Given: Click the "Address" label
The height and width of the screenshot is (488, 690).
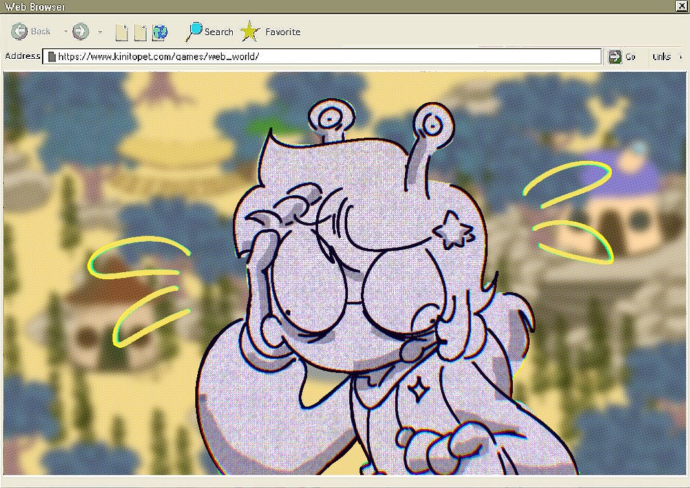Looking at the screenshot, I should (23, 56).
